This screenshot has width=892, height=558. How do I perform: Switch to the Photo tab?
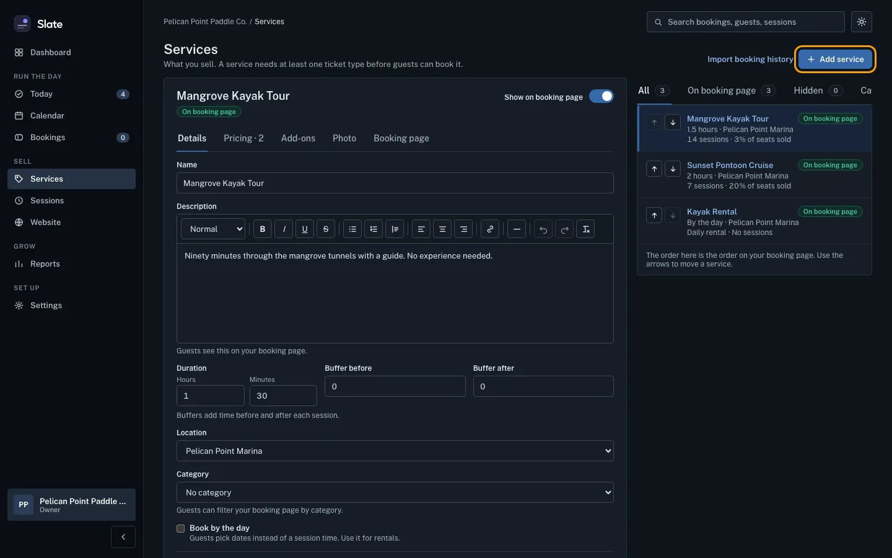pos(344,138)
